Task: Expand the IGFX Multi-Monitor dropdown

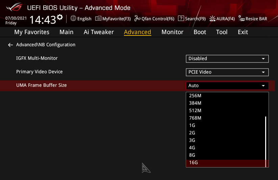Action: pos(227,59)
